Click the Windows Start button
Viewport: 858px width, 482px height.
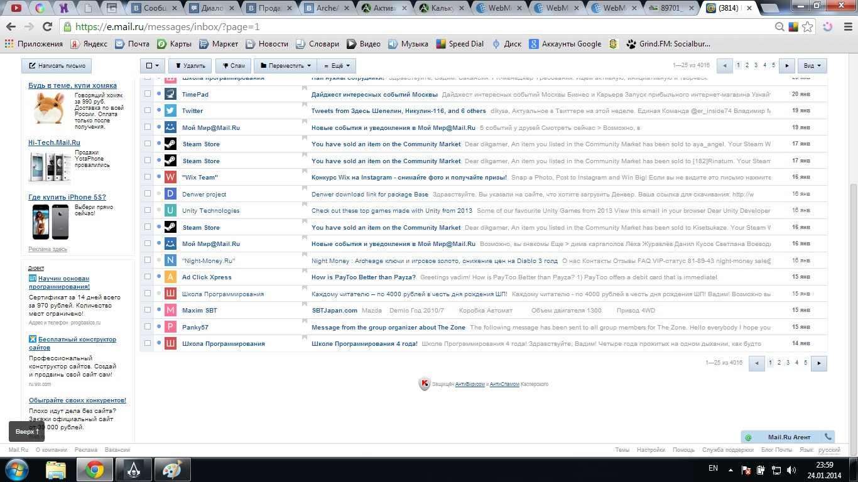pyautogui.click(x=16, y=469)
